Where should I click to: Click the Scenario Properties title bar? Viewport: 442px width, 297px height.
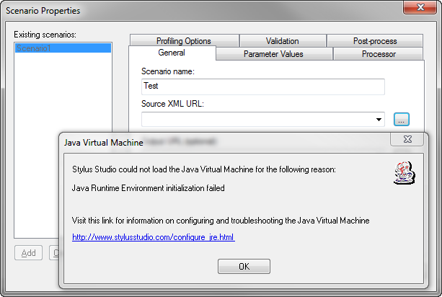tap(180, 11)
